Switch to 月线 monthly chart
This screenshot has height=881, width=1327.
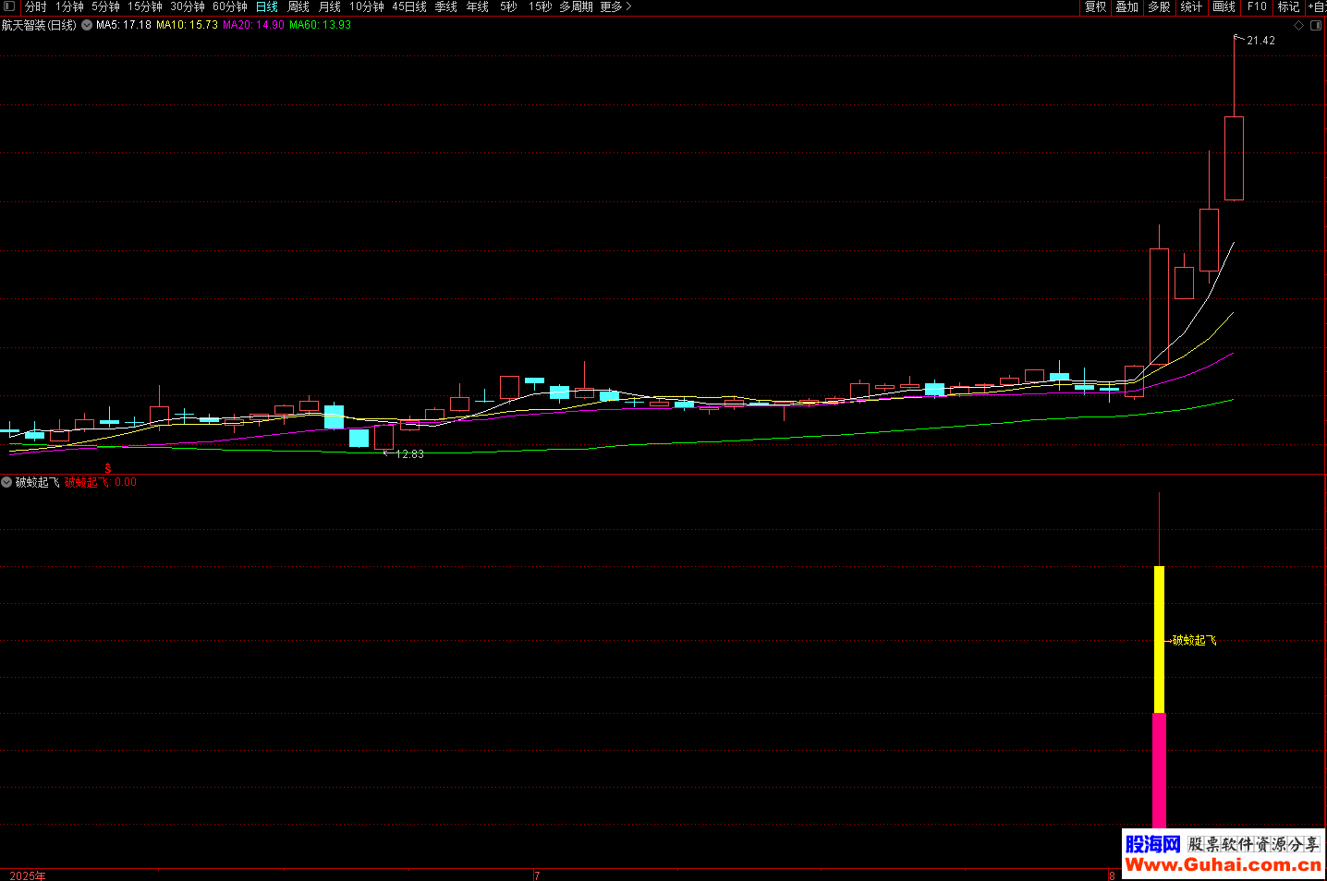pyautogui.click(x=330, y=6)
